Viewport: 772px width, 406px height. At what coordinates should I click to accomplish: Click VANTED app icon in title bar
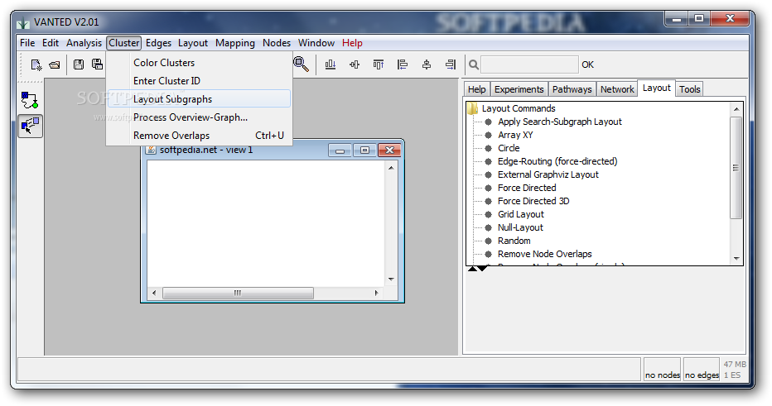pyautogui.click(x=23, y=23)
